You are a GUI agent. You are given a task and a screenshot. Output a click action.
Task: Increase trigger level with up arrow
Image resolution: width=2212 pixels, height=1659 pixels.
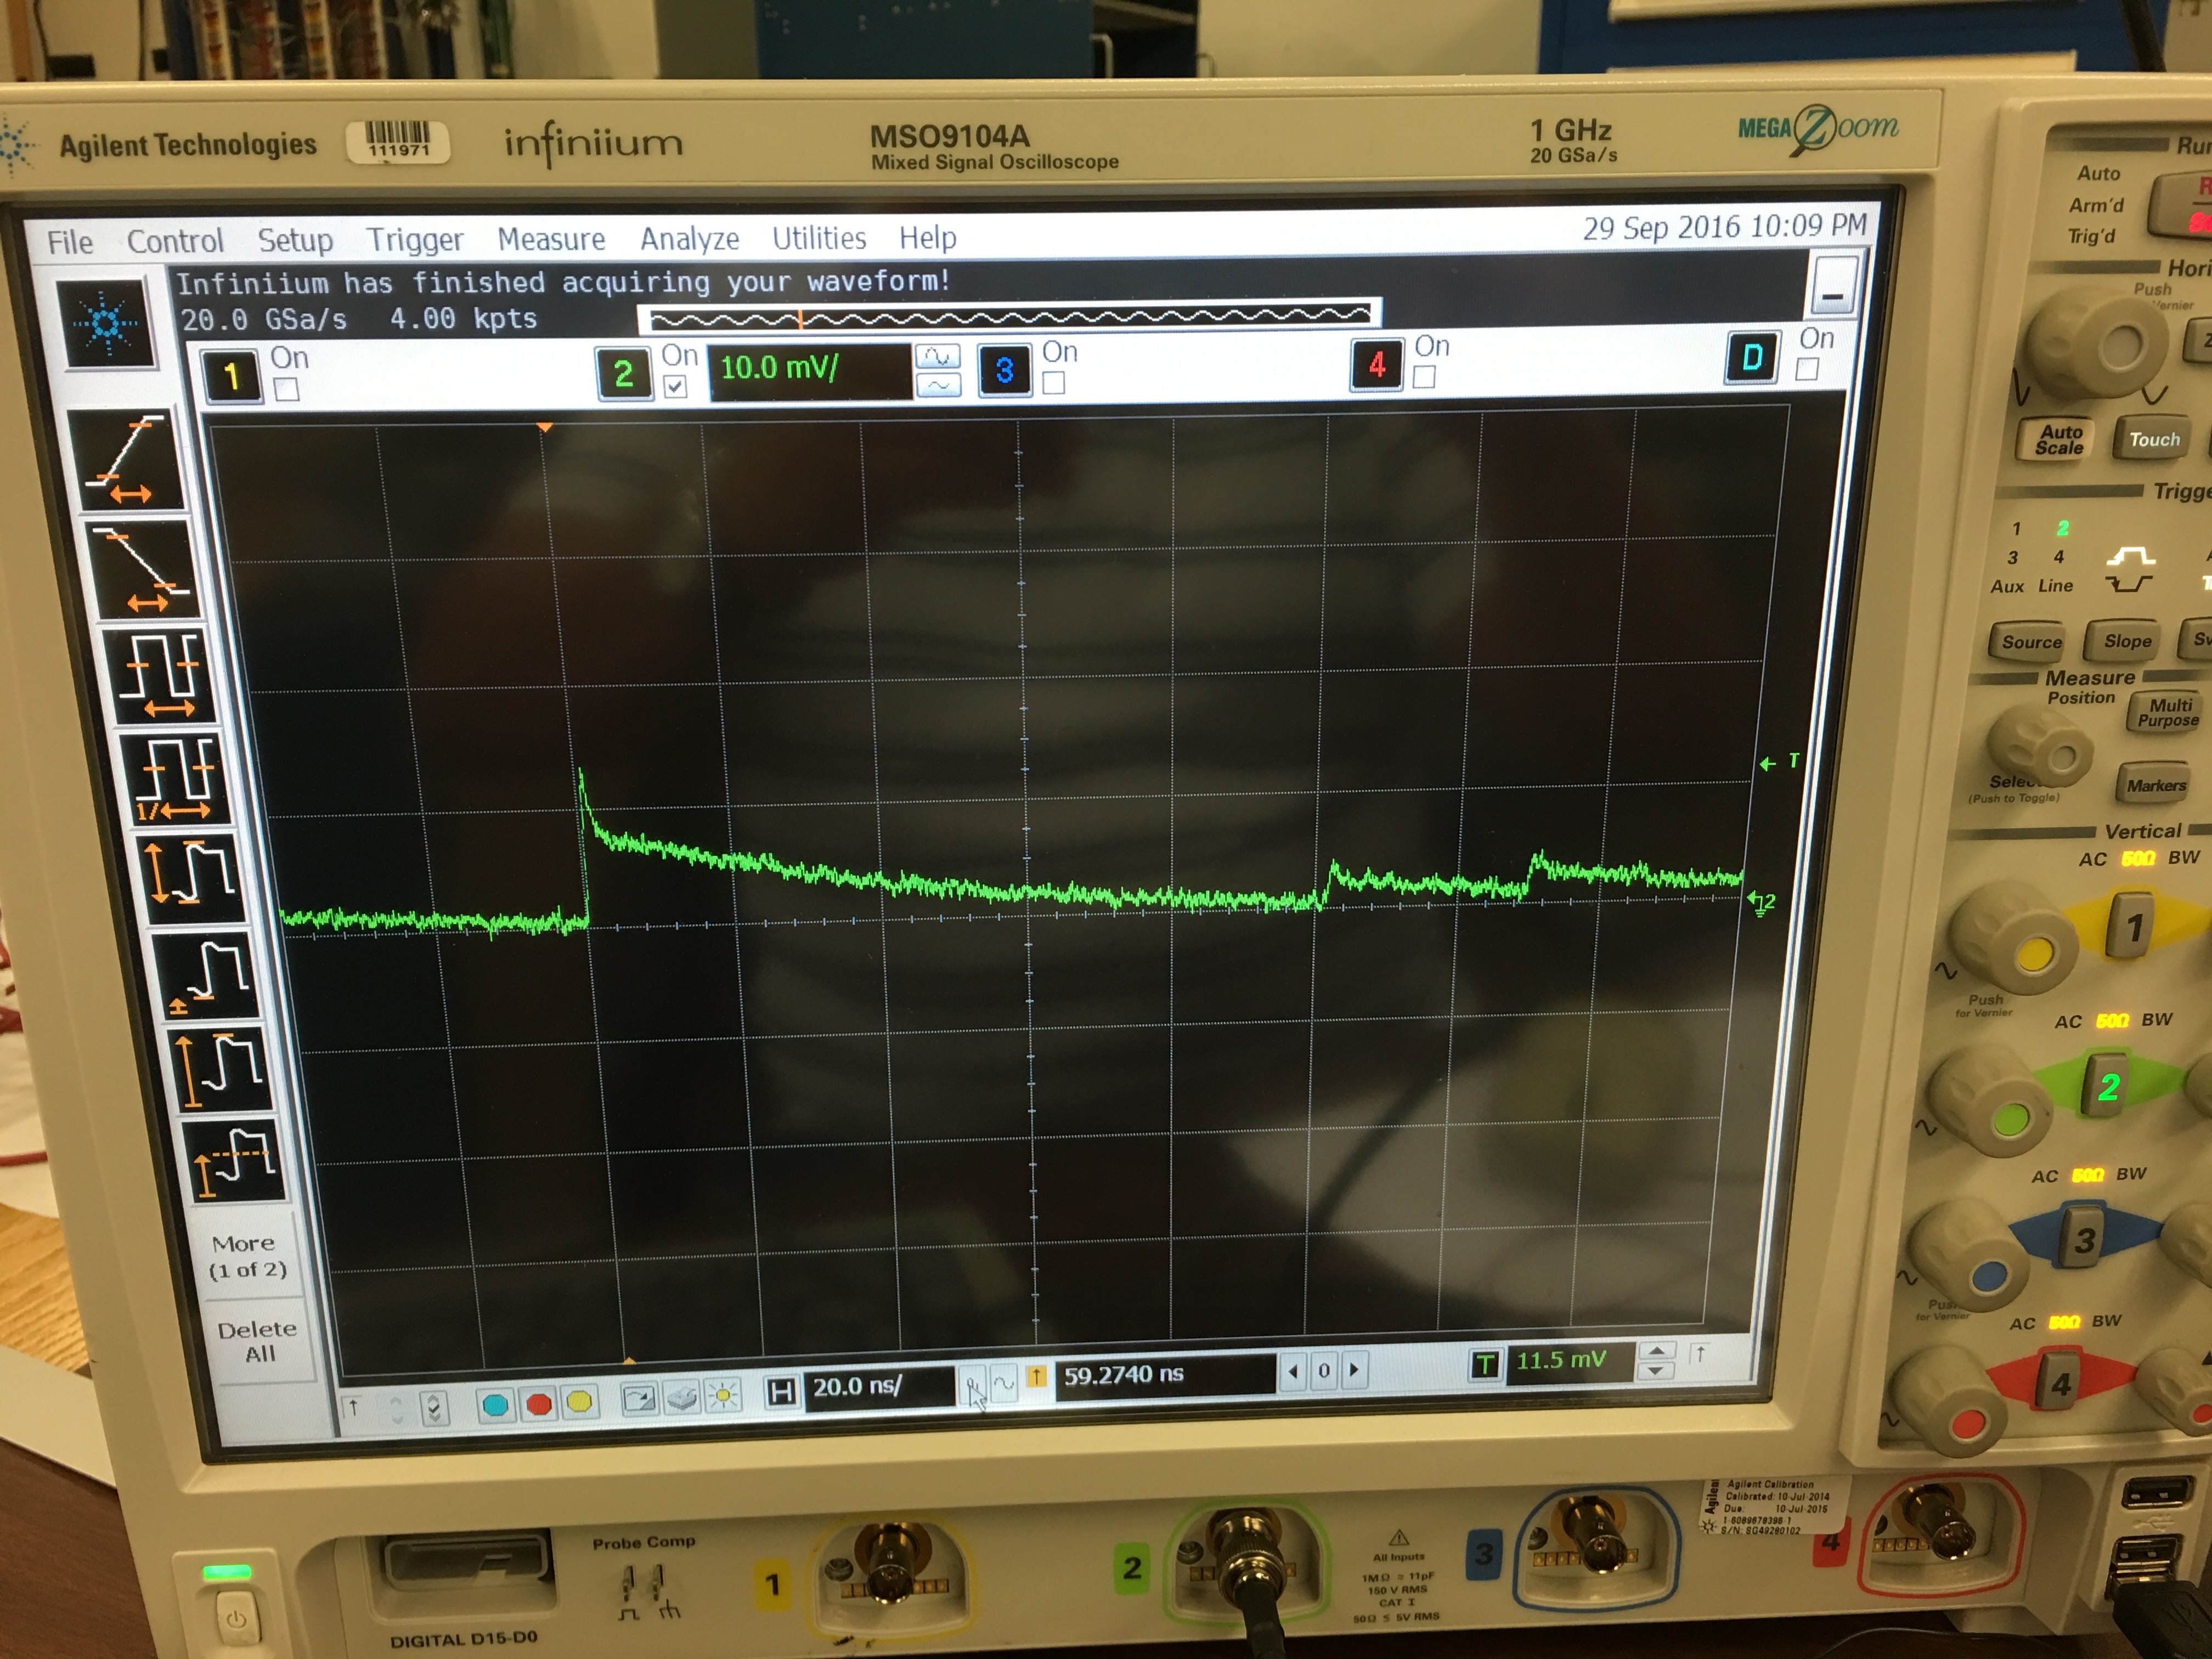[1657, 1351]
